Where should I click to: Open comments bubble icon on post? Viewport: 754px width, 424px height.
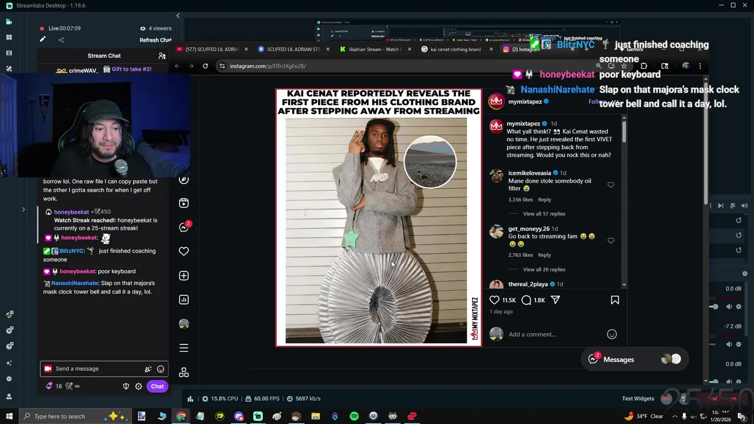(x=527, y=300)
